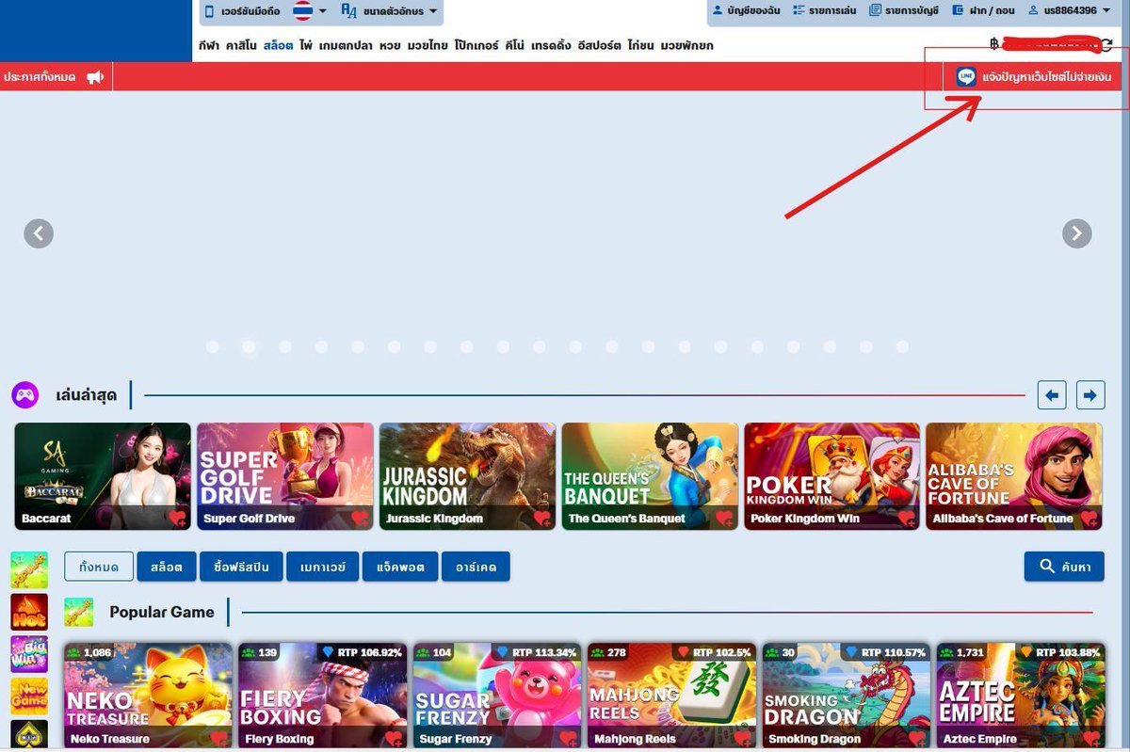The image size is (1130, 752).
Task: Toggle favorite heart on Alibaba's Cave of Fortune
Action: coord(1090,519)
